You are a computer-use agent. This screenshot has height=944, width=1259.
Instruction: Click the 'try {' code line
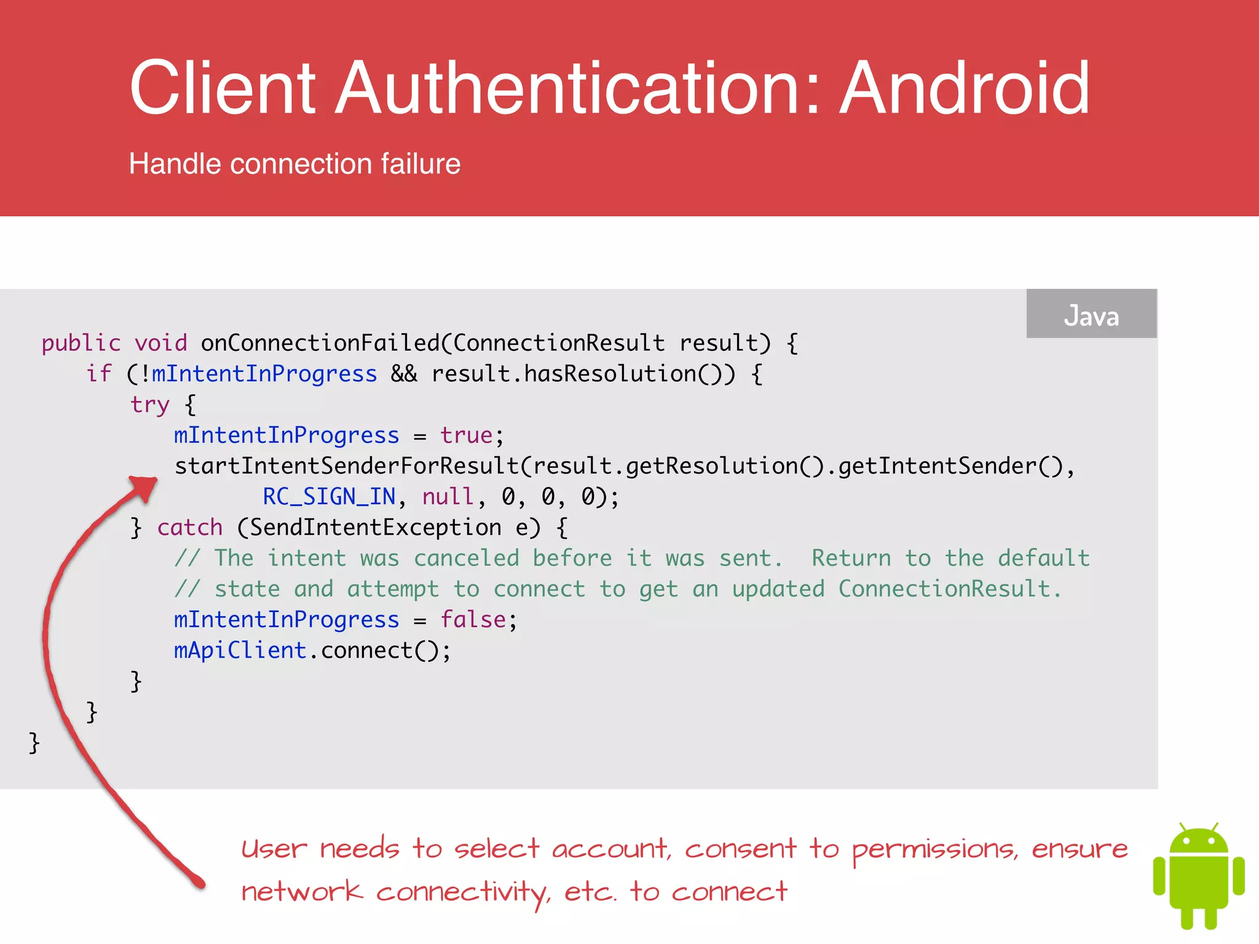click(163, 404)
